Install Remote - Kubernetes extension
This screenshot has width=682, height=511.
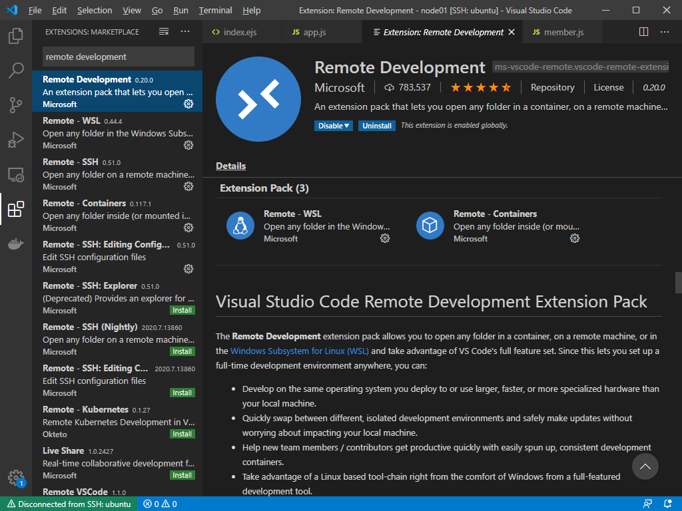pyautogui.click(x=182, y=434)
